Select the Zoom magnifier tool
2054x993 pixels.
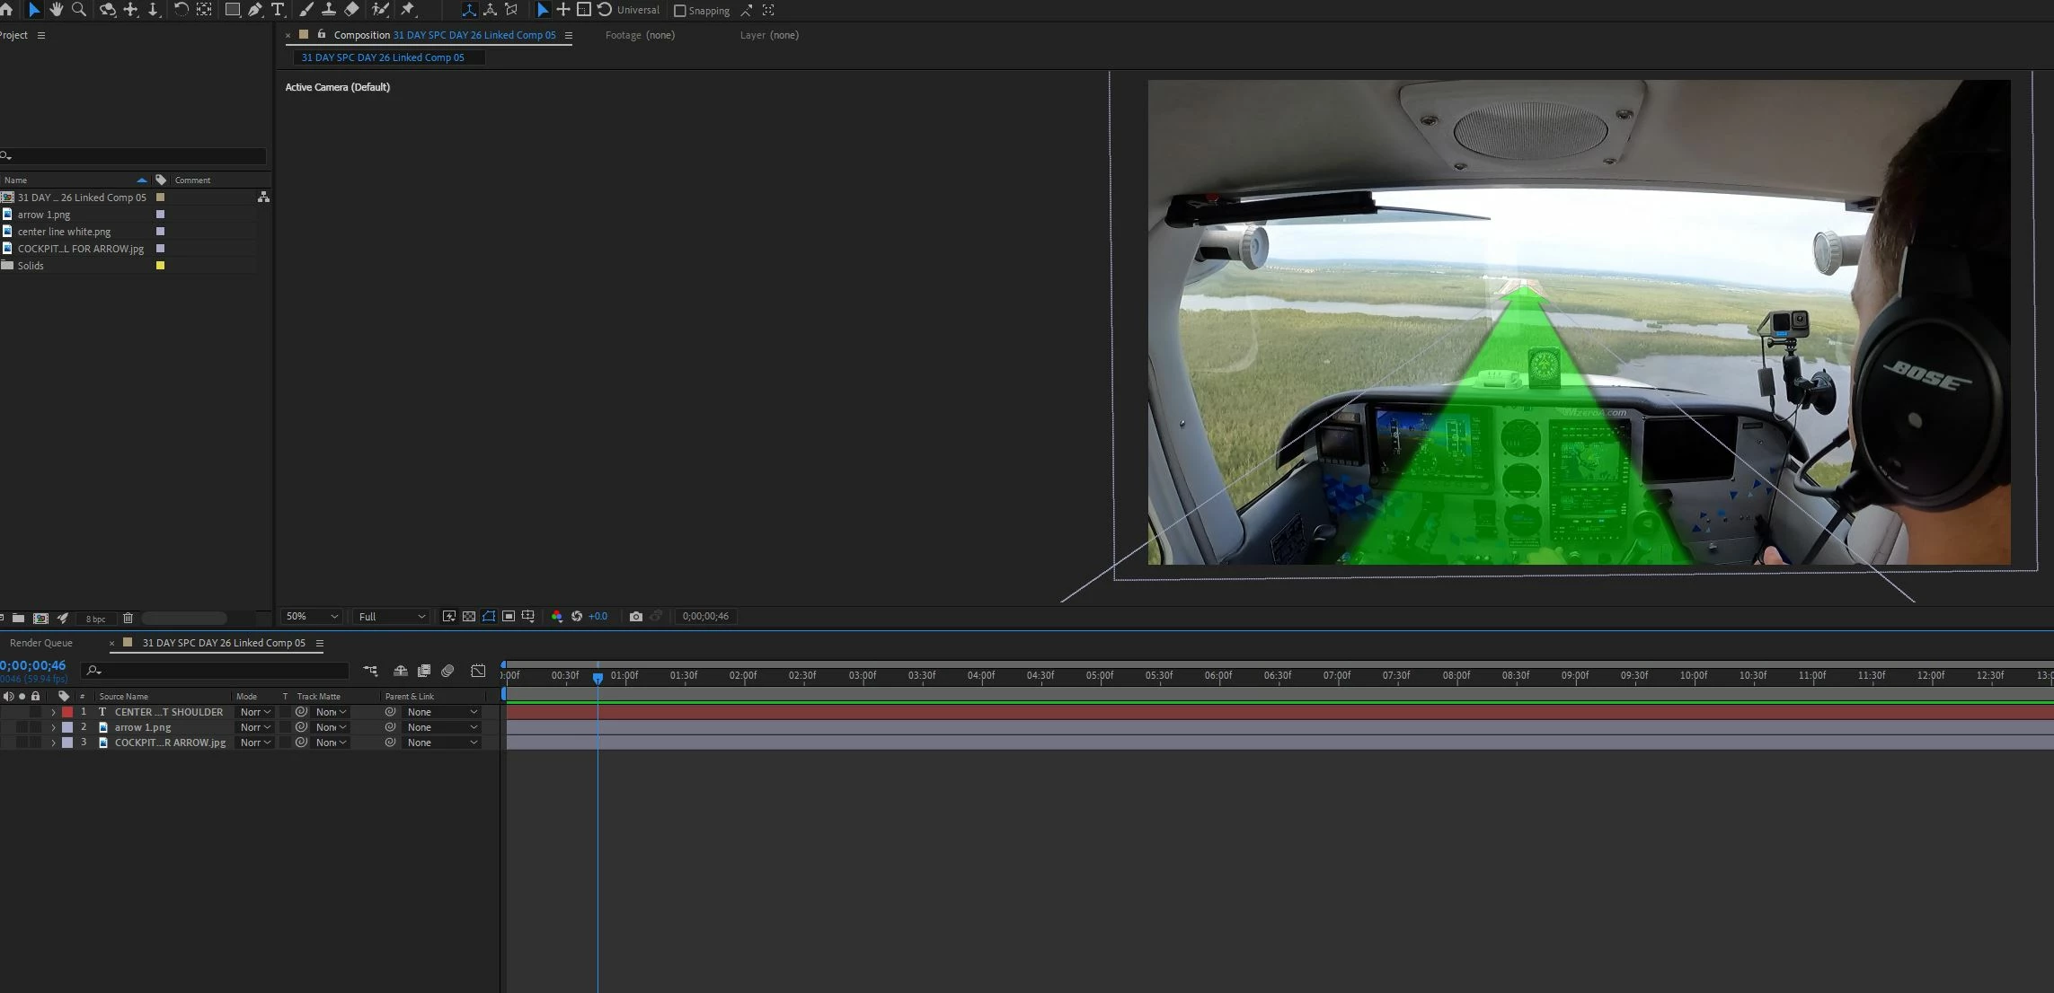coord(79,10)
